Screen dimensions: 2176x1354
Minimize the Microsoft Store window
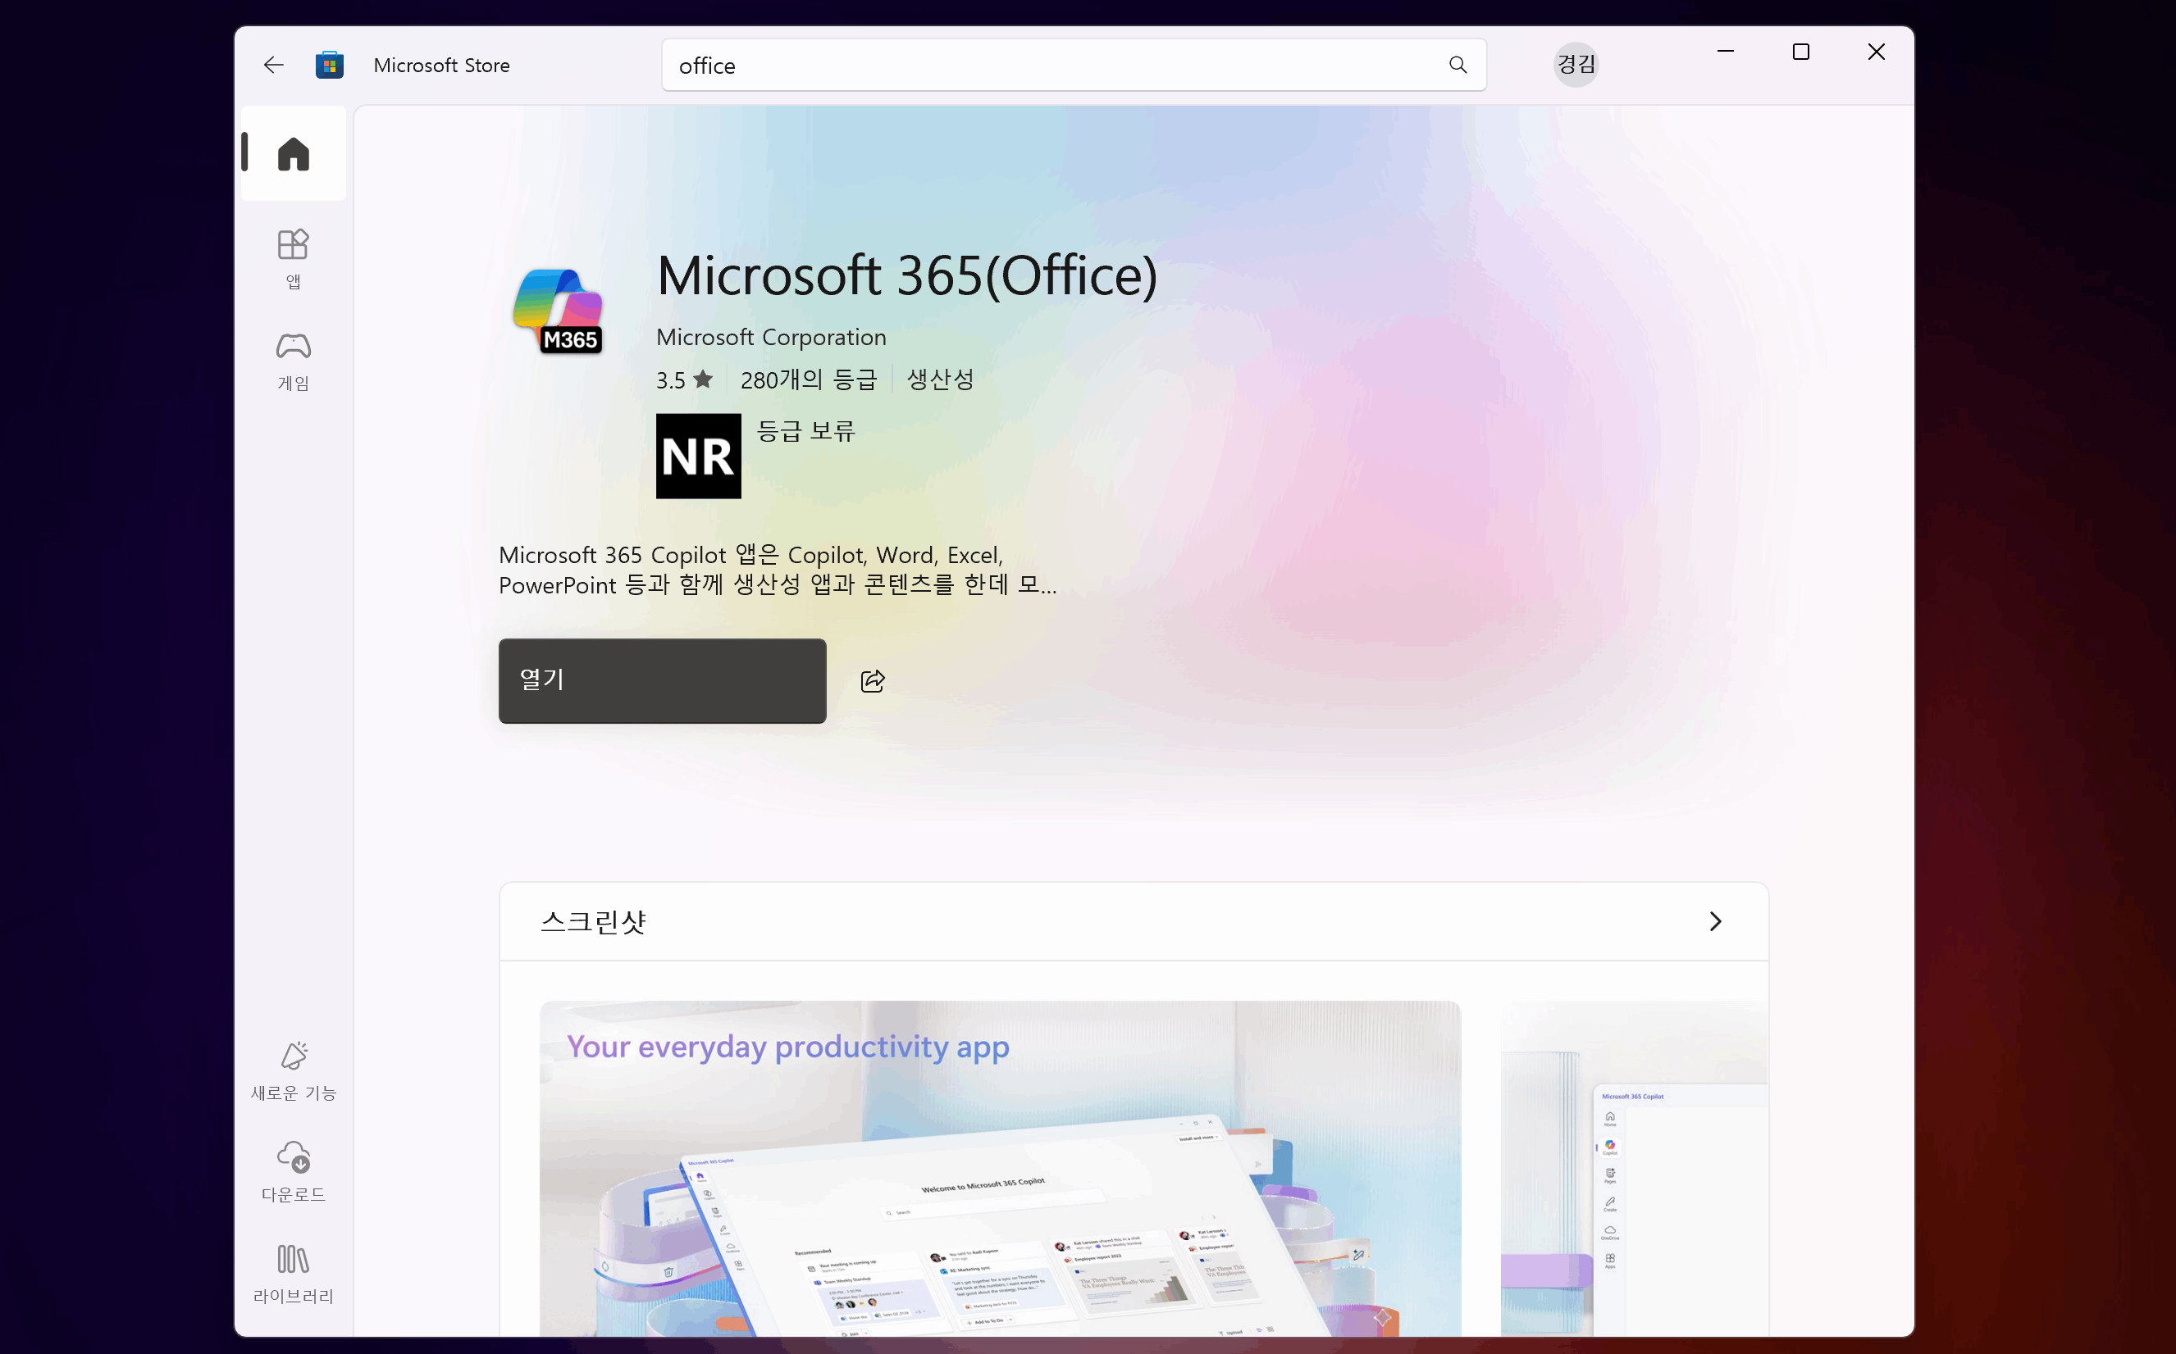[1725, 52]
